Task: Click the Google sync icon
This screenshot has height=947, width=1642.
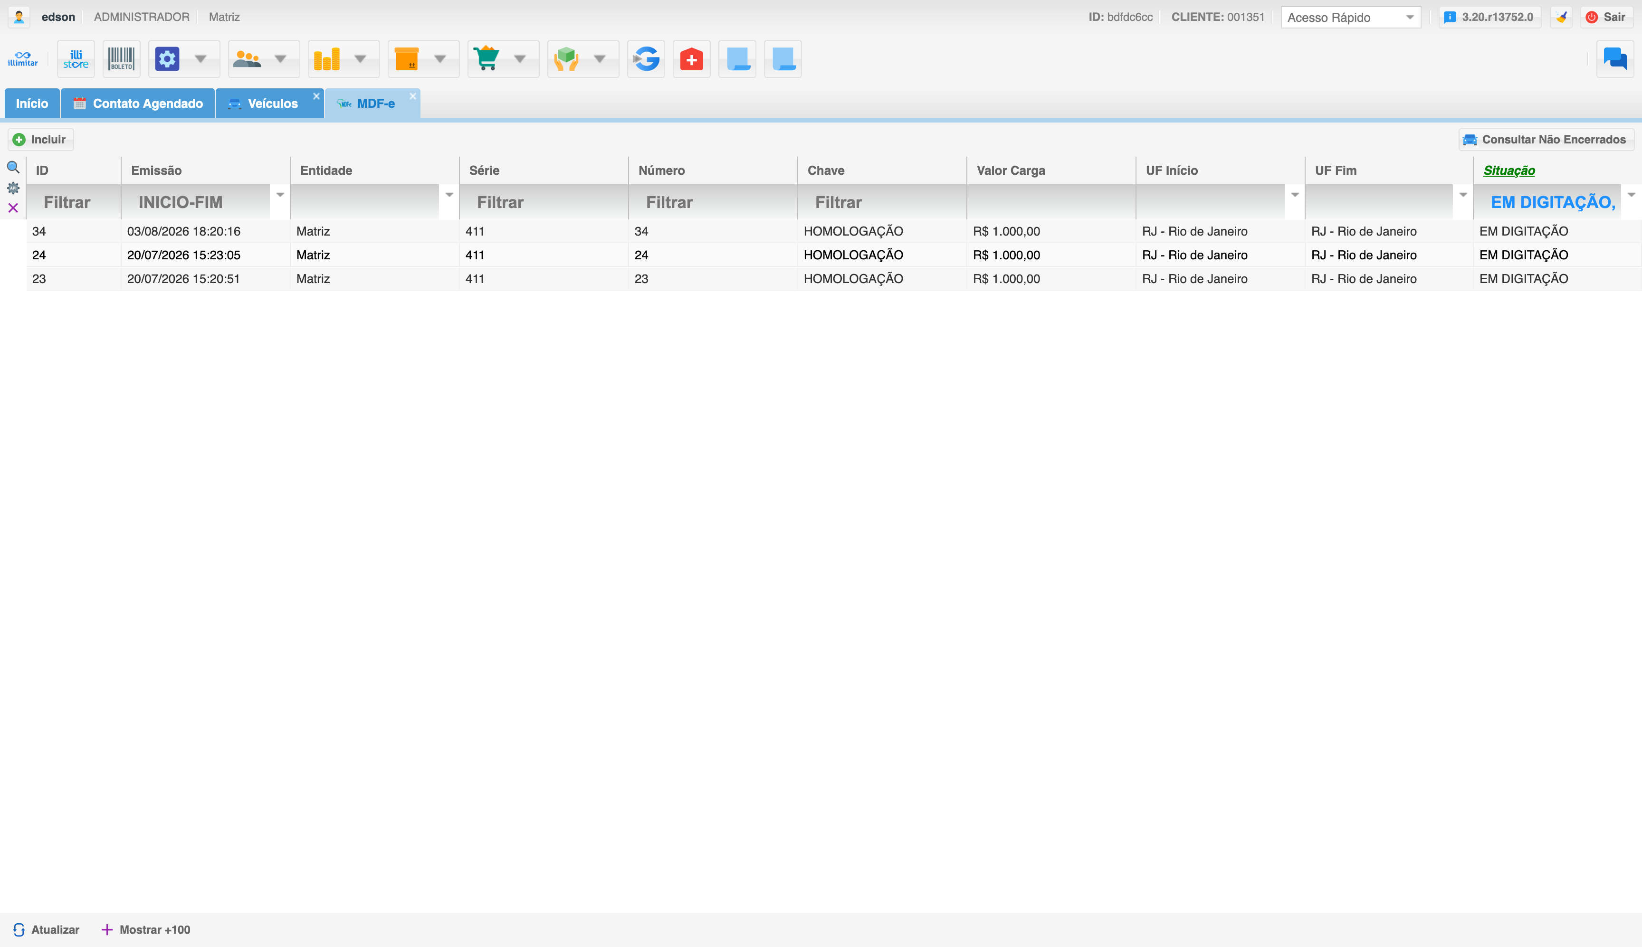Action: tap(646, 59)
